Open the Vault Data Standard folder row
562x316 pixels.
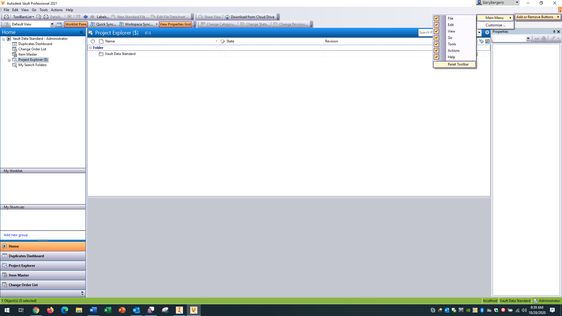pyautogui.click(x=120, y=54)
